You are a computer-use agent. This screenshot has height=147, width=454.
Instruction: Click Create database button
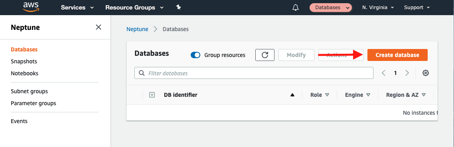tap(397, 55)
